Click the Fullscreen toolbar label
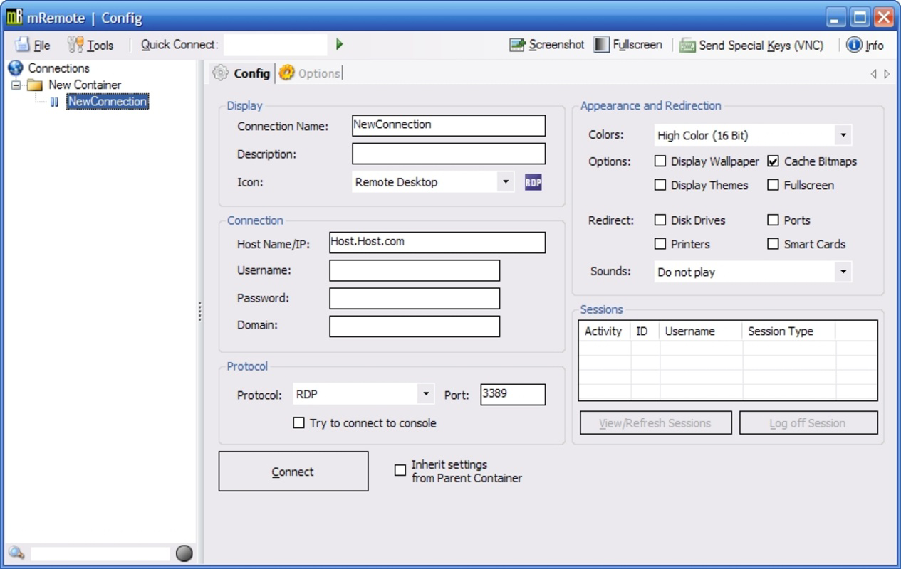This screenshot has height=569, width=901. point(637,45)
